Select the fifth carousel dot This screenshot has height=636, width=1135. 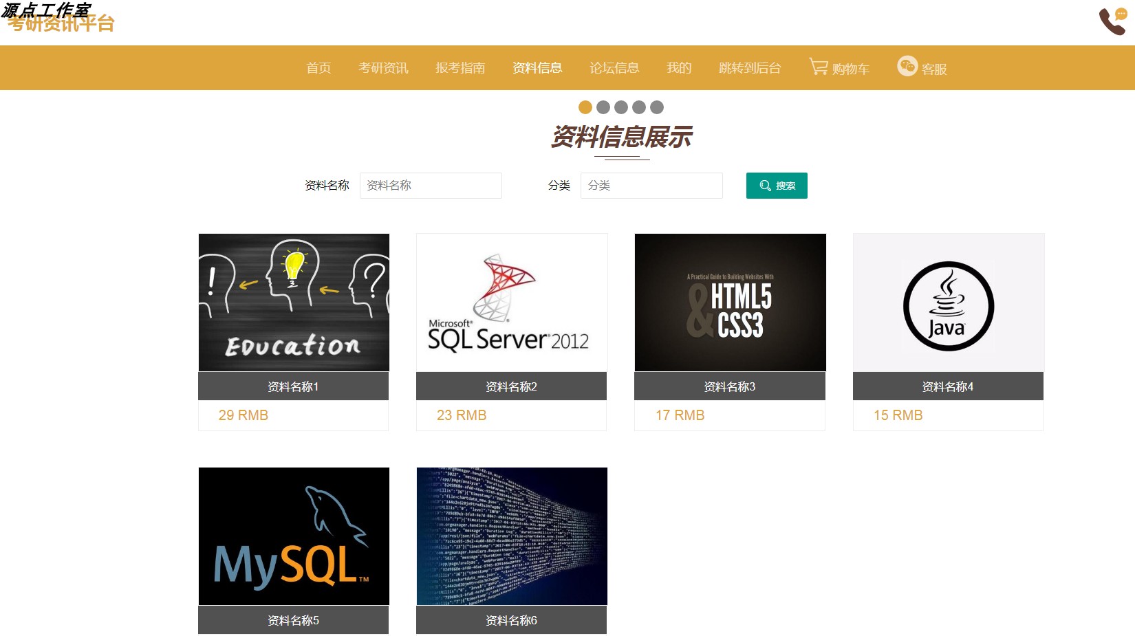[657, 107]
